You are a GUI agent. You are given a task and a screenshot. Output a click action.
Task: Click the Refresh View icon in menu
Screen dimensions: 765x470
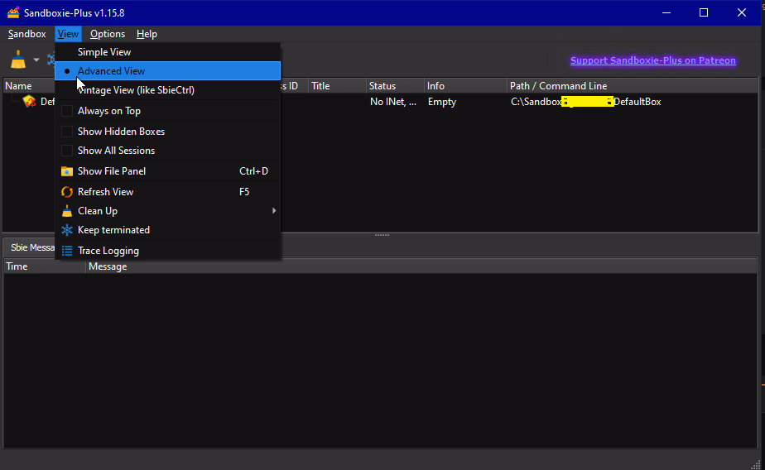pyautogui.click(x=67, y=192)
